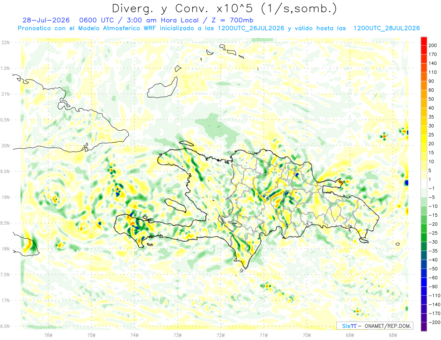Click the colorbar label "-200"

434,322
